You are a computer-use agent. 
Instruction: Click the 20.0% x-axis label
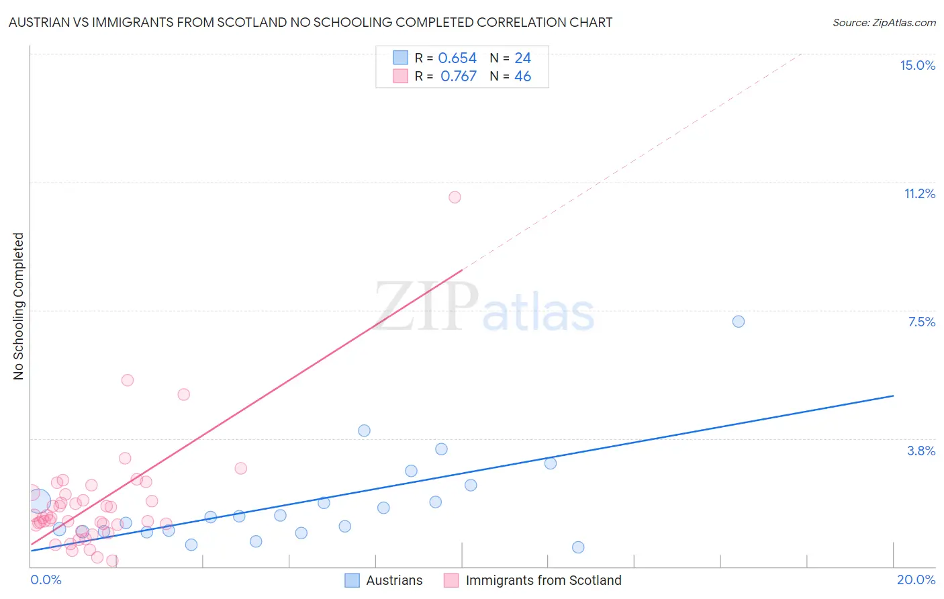pyautogui.click(x=916, y=580)
